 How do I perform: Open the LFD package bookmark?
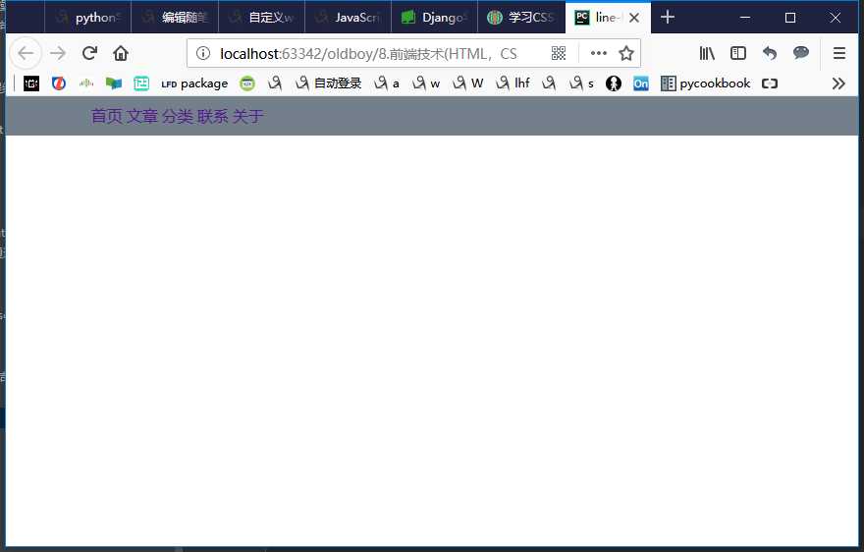click(x=194, y=83)
